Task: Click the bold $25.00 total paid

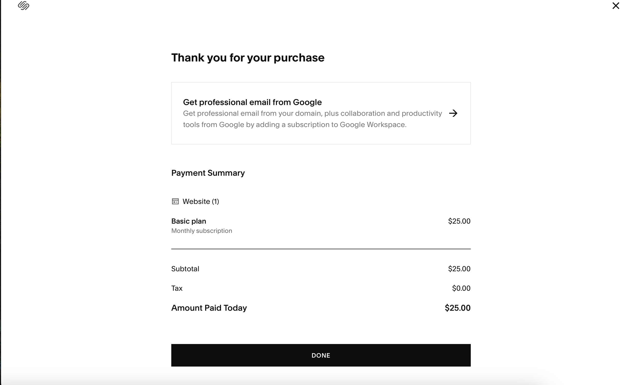Action: (x=457, y=308)
